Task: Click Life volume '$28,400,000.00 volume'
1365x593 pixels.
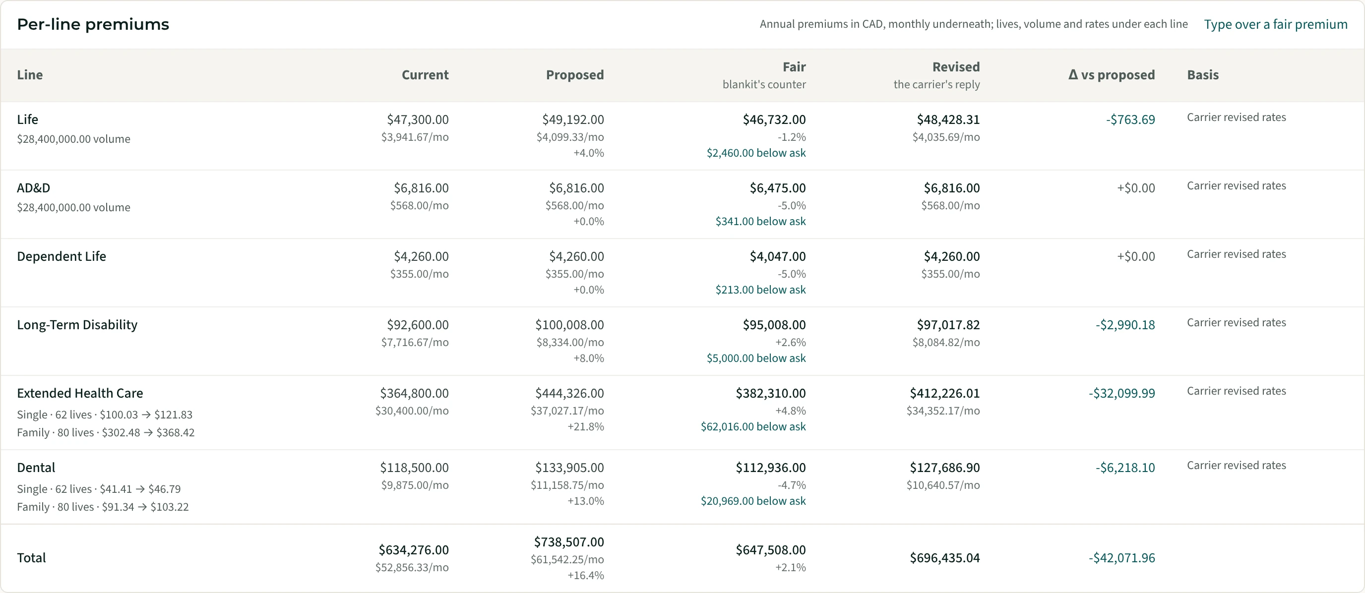Action: point(73,139)
